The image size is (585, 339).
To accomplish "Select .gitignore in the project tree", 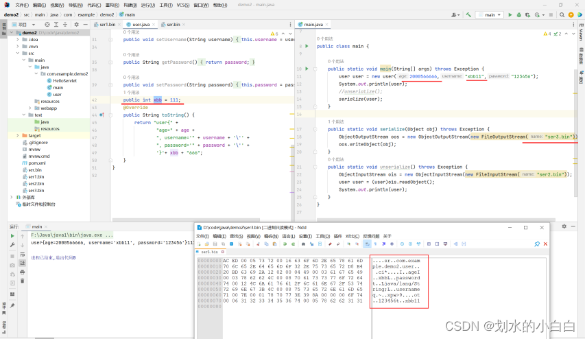I will click(38, 143).
